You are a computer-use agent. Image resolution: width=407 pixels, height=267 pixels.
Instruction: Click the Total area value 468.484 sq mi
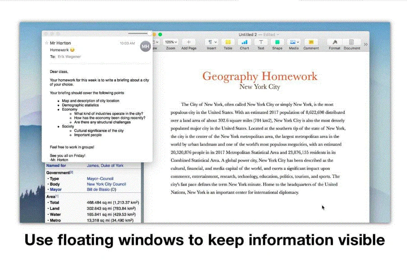113,203
